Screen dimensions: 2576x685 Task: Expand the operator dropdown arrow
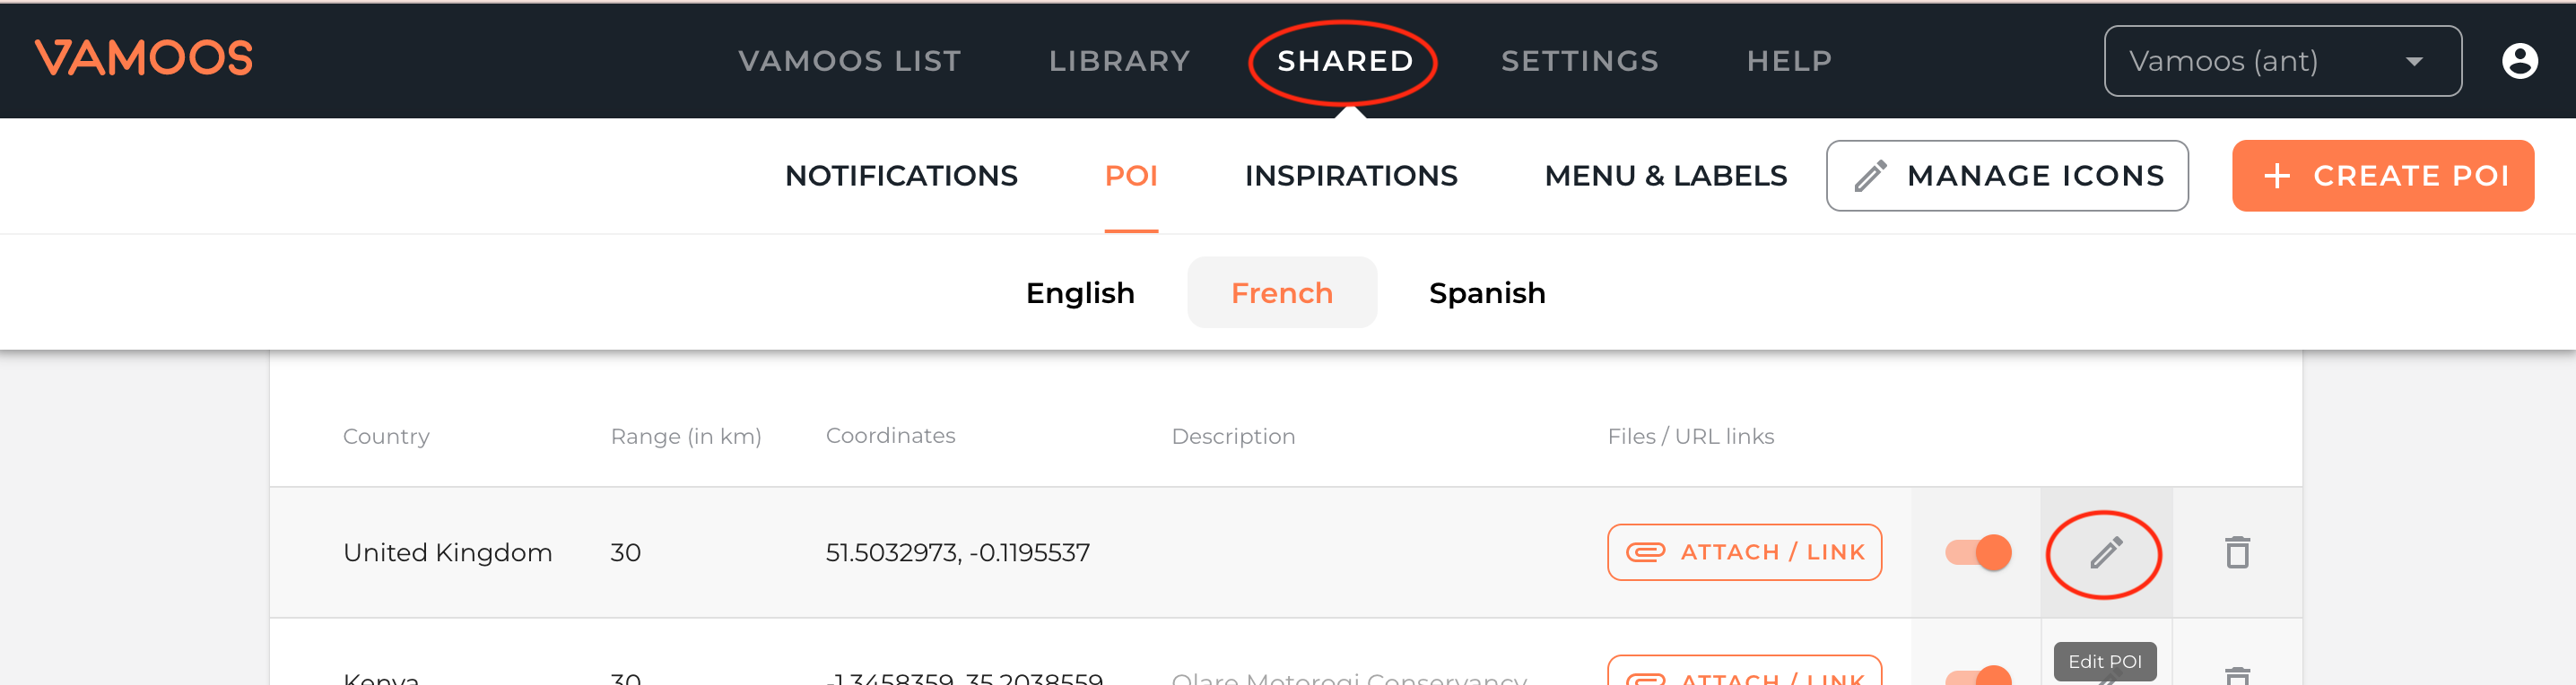(2414, 61)
